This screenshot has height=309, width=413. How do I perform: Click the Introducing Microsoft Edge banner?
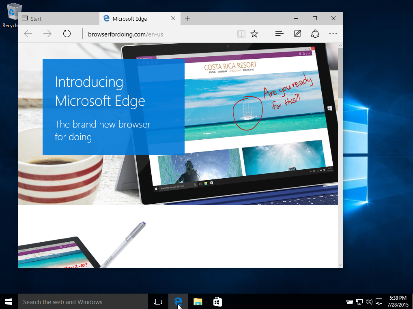(114, 107)
